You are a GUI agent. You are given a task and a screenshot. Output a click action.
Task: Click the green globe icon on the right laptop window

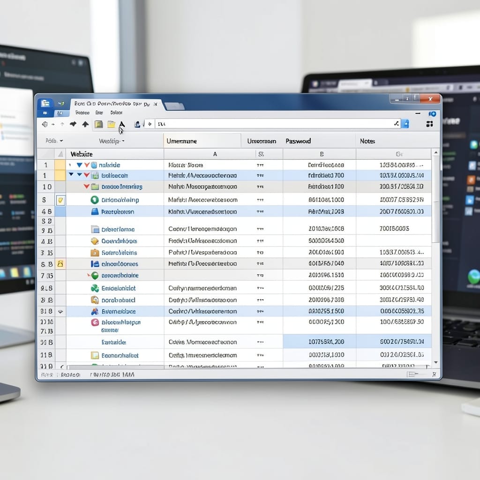pyautogui.click(x=473, y=277)
